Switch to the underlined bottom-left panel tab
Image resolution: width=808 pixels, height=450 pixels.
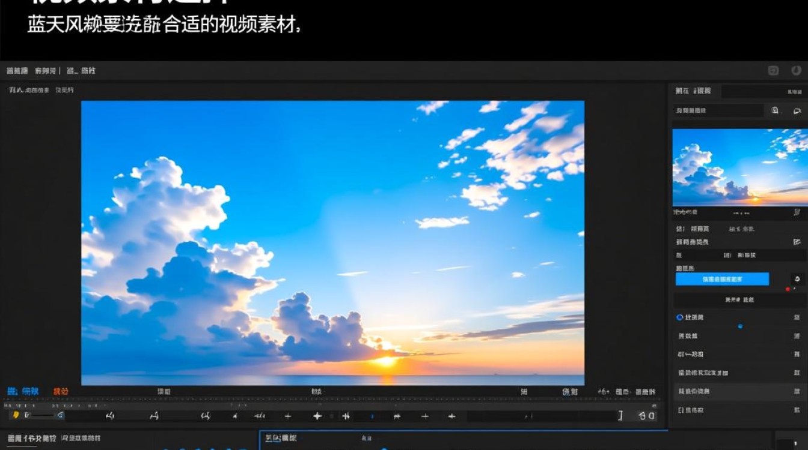31,439
